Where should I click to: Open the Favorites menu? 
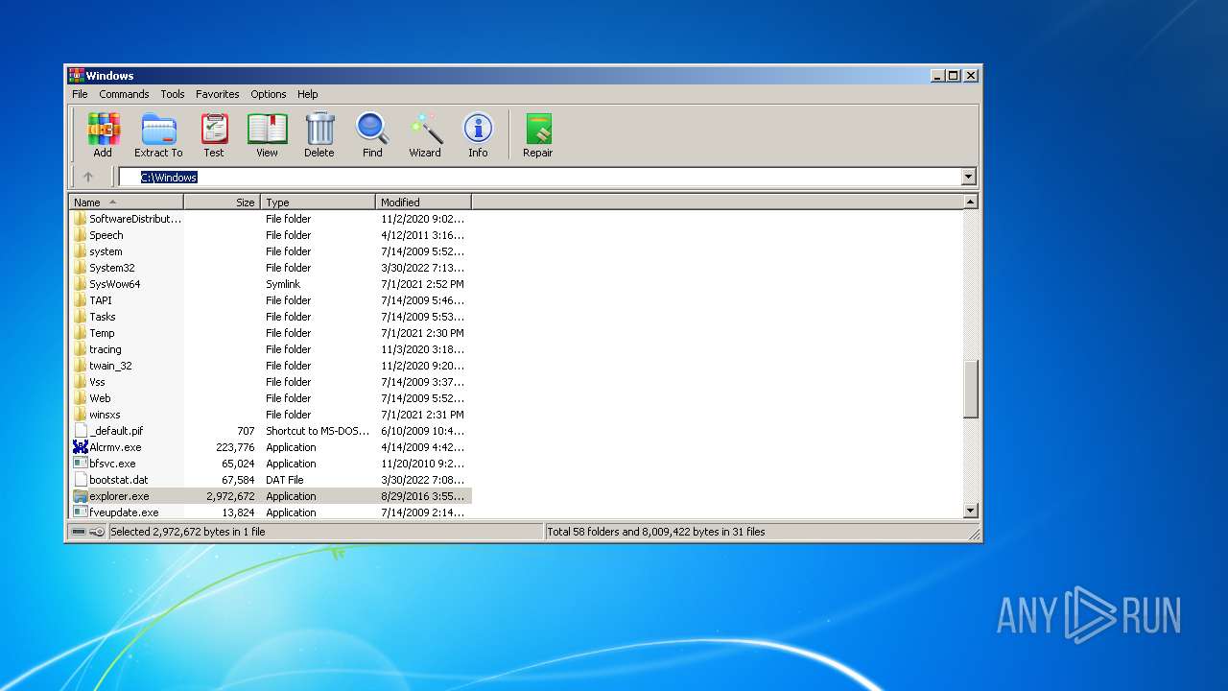coord(218,94)
